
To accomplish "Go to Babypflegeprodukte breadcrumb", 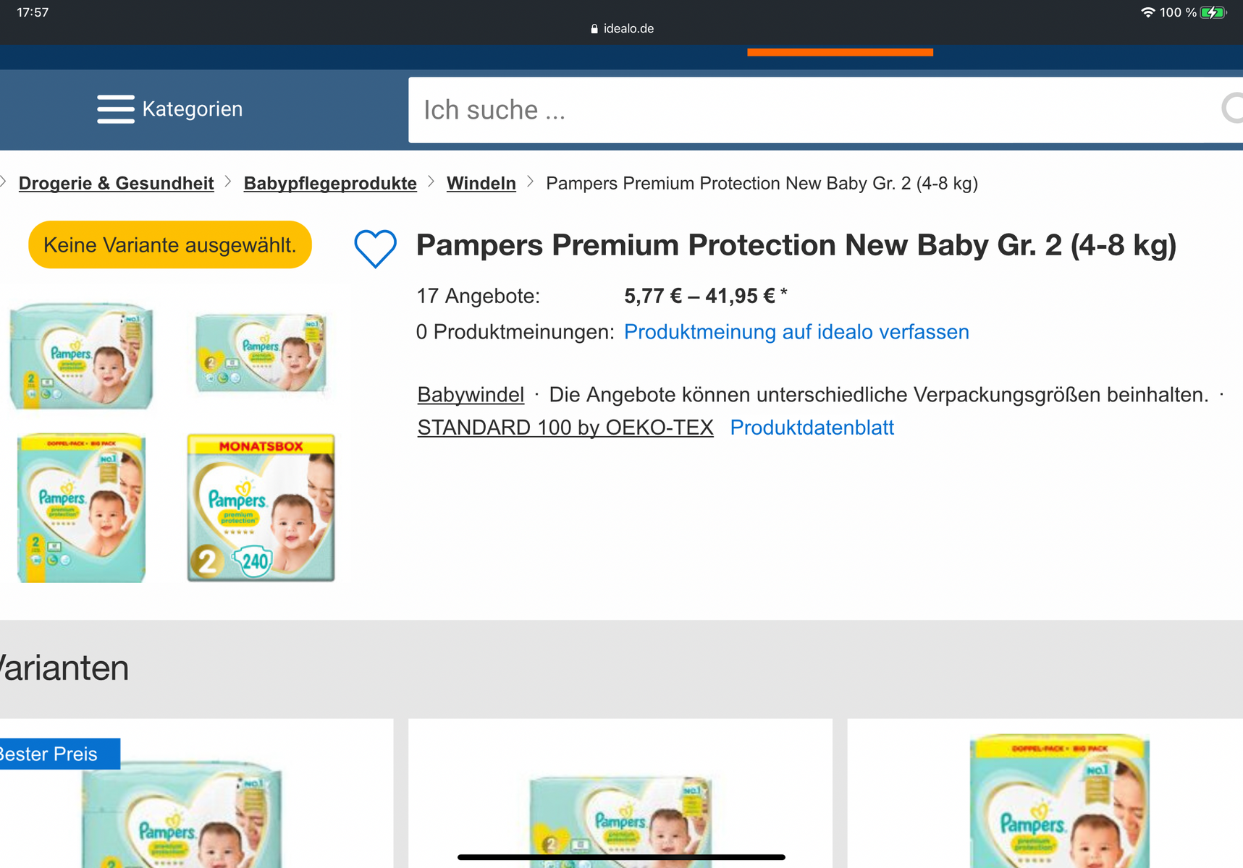I will 330,184.
